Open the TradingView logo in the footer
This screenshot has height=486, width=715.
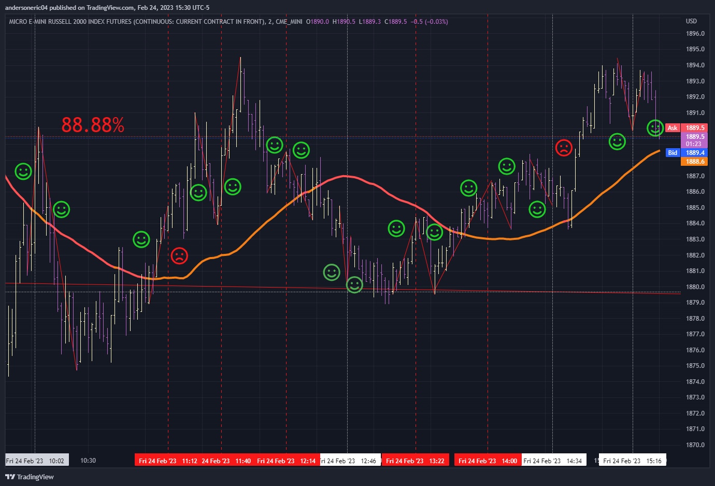[30, 477]
